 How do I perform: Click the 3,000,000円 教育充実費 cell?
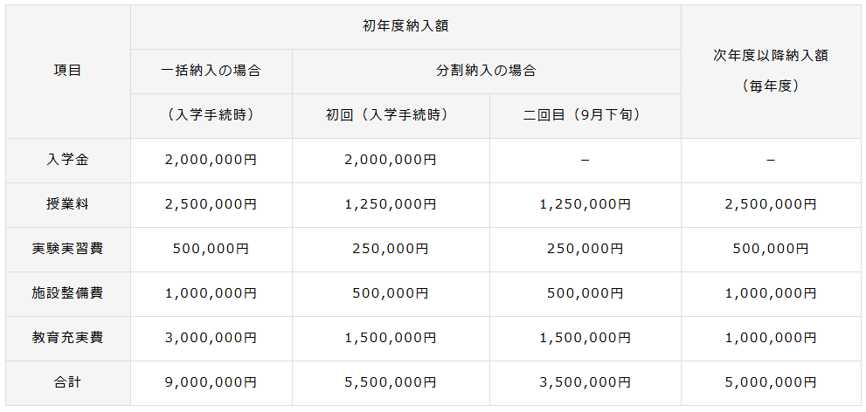pyautogui.click(x=211, y=338)
